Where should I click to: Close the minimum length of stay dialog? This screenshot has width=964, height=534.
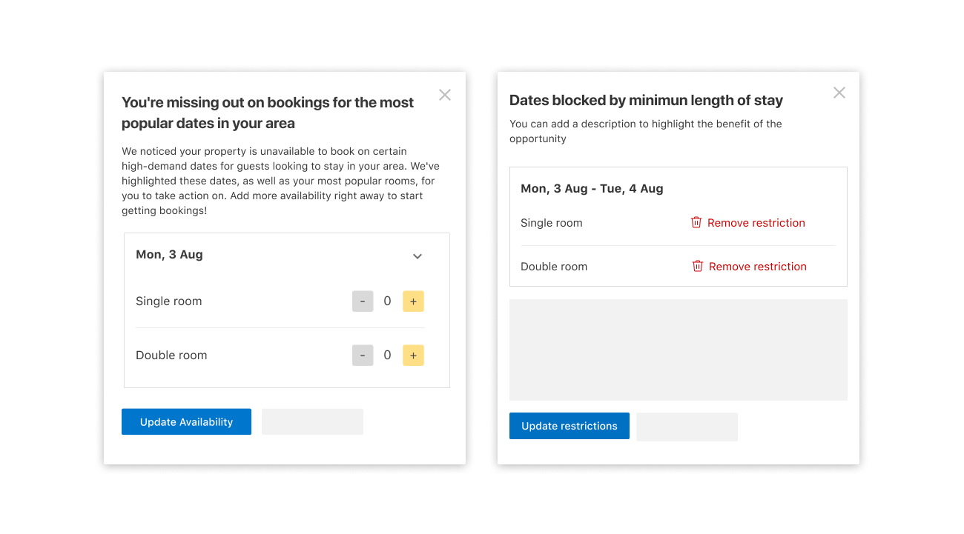(x=839, y=93)
